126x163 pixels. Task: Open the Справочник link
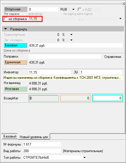pos(113,57)
